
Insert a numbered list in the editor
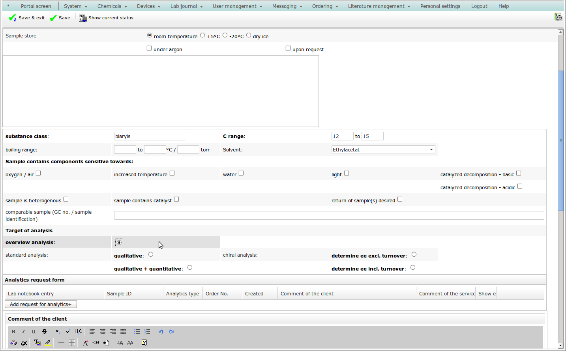pos(147,332)
